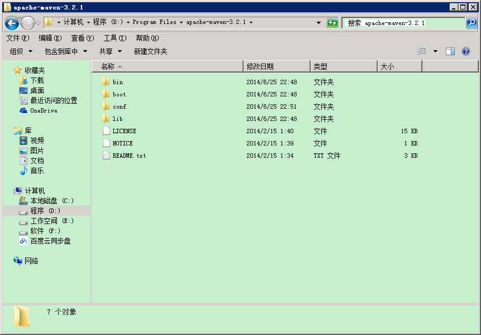The width and height of the screenshot is (481, 335).
Task: Click the 计算机 computer icon in sidebar
Action: point(18,191)
